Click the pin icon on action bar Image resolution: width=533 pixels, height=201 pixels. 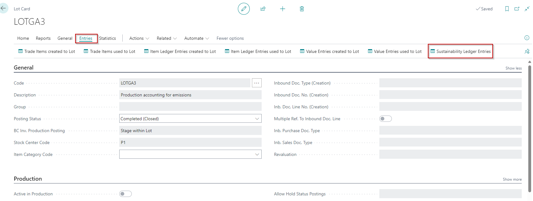coord(527,51)
